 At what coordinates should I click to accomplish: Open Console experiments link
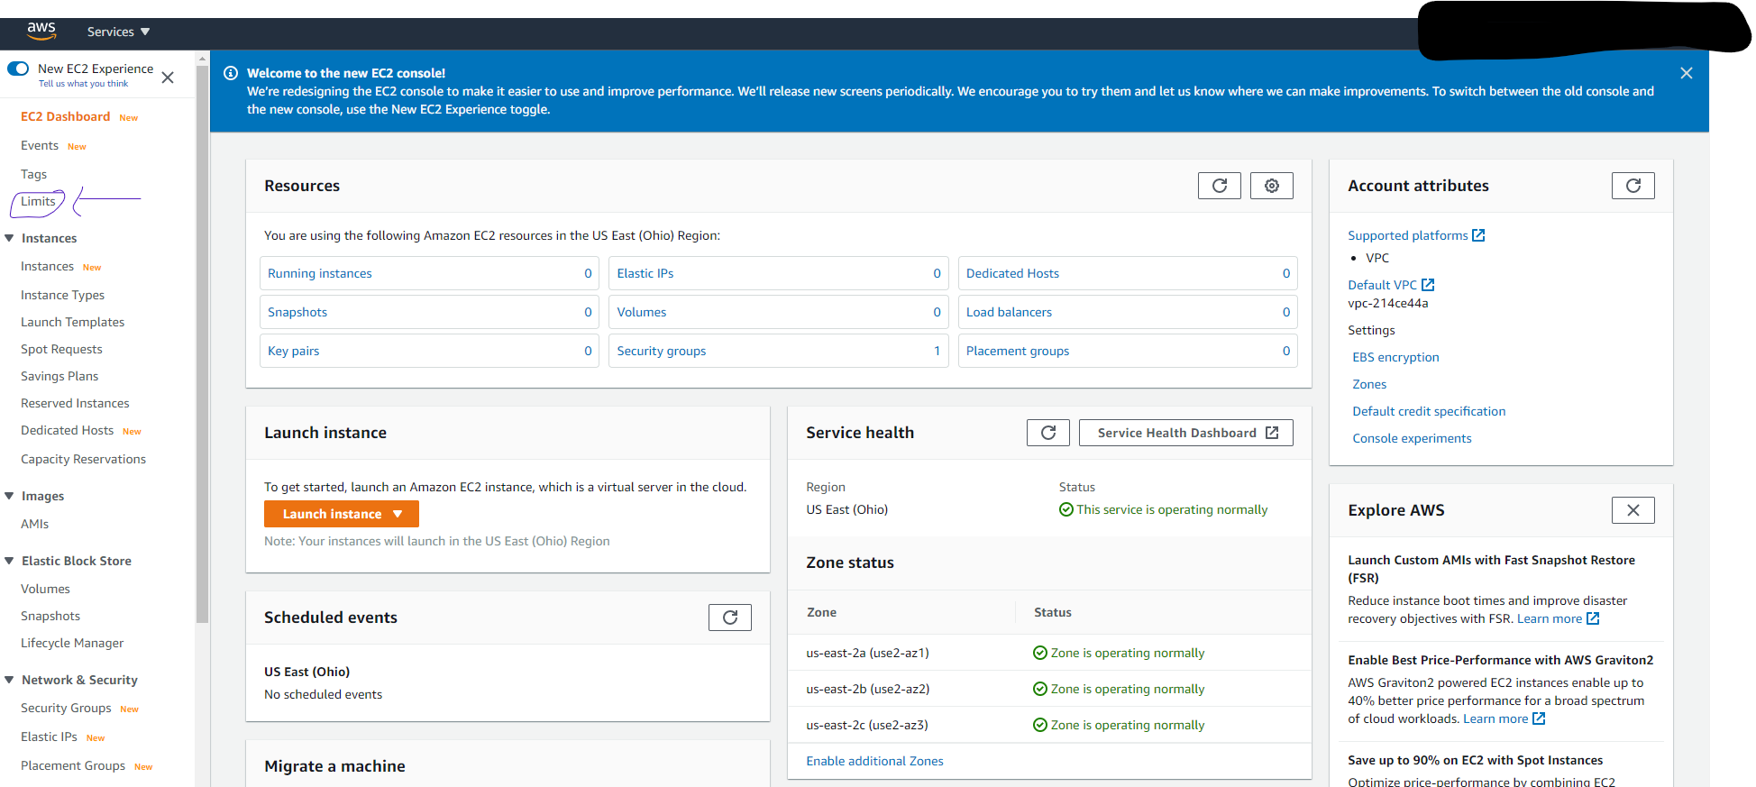pyautogui.click(x=1412, y=438)
